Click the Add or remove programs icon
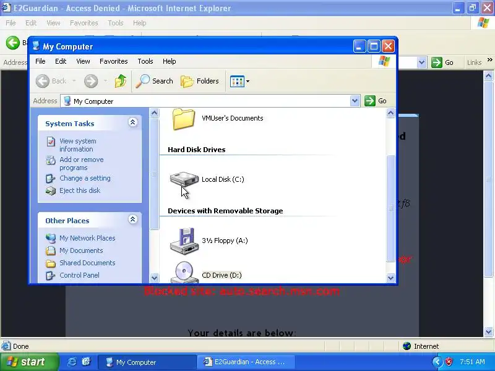 [x=51, y=160]
